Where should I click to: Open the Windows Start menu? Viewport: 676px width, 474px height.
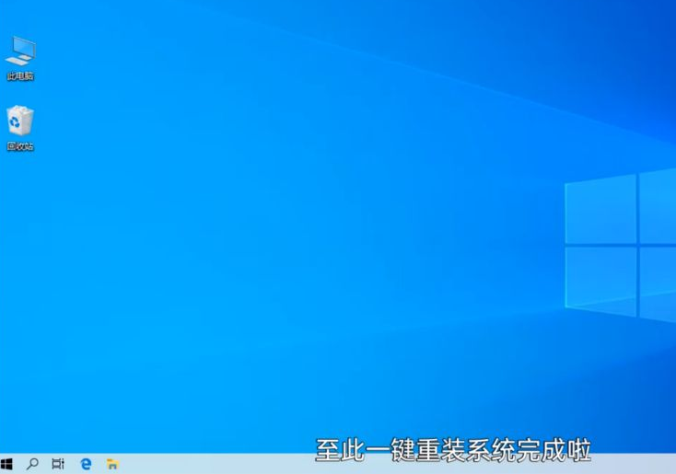click(7, 465)
